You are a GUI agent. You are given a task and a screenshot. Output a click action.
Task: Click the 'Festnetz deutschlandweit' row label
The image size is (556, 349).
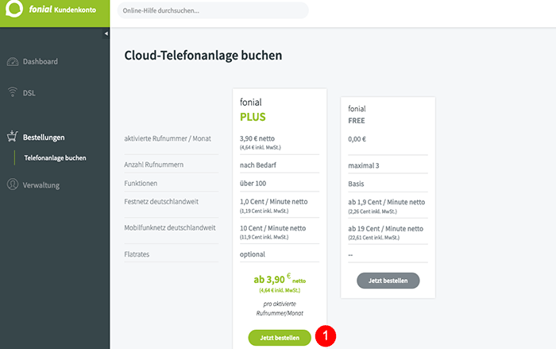point(161,202)
